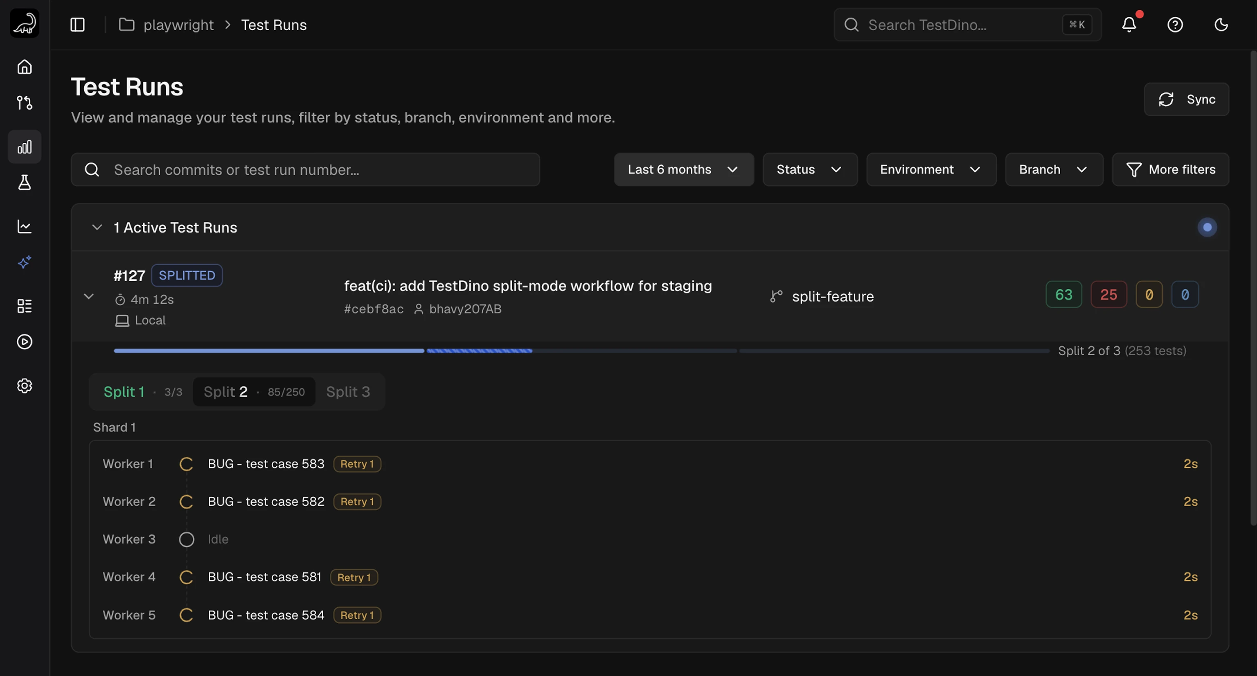Click the striped in-progress split segment

(479, 351)
